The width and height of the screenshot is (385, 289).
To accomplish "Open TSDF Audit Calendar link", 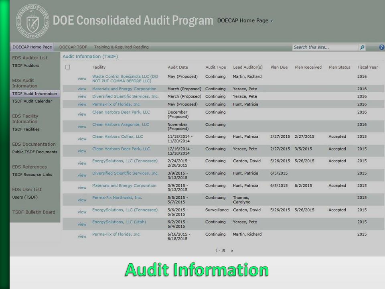I will (32, 101).
